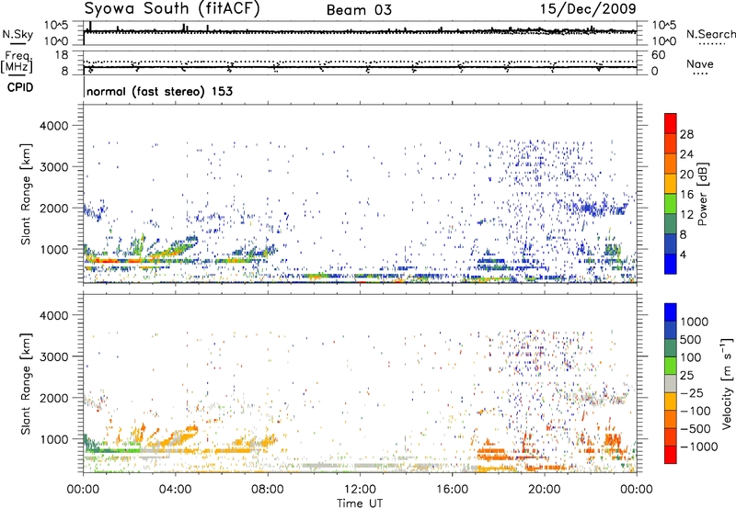The height and width of the screenshot is (509, 736).
Task: Click the 'Slant Range [km]' label of power panel
Action: (x=26, y=194)
